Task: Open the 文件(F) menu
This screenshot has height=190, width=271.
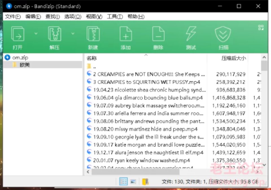Action: click(13, 17)
